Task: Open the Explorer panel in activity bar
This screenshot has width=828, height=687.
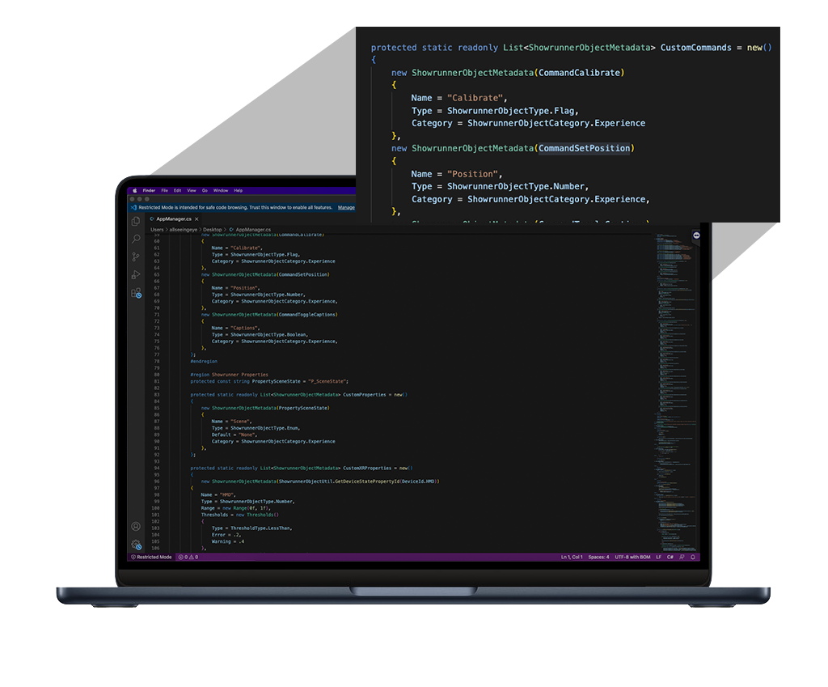Action: [136, 221]
